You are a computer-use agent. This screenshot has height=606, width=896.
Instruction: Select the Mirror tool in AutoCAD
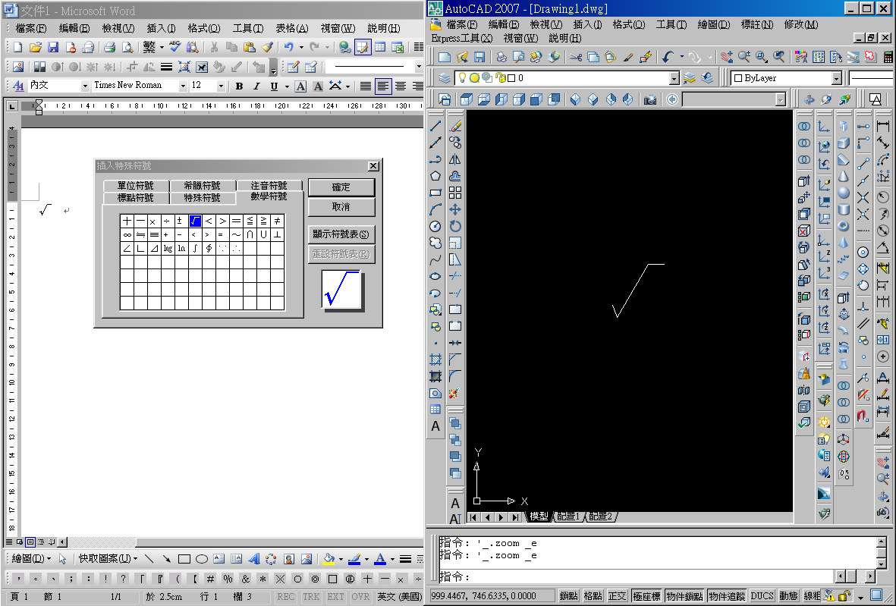tap(455, 159)
